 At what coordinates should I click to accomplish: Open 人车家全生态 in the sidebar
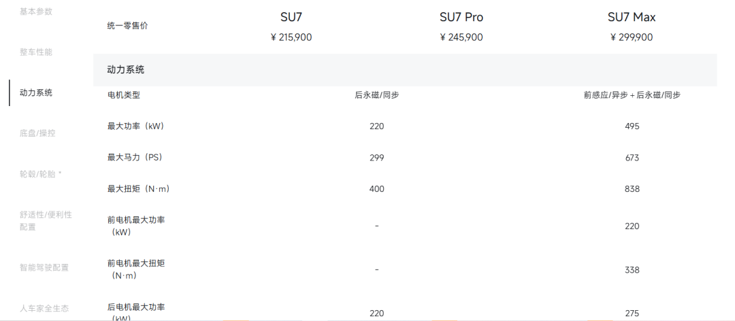[x=44, y=308]
